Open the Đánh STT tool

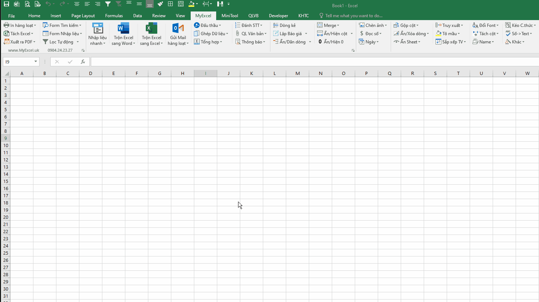pyautogui.click(x=249, y=25)
